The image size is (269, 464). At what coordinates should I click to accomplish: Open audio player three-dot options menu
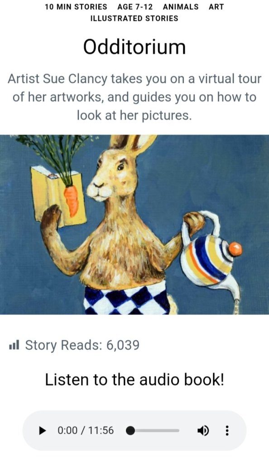click(x=227, y=430)
